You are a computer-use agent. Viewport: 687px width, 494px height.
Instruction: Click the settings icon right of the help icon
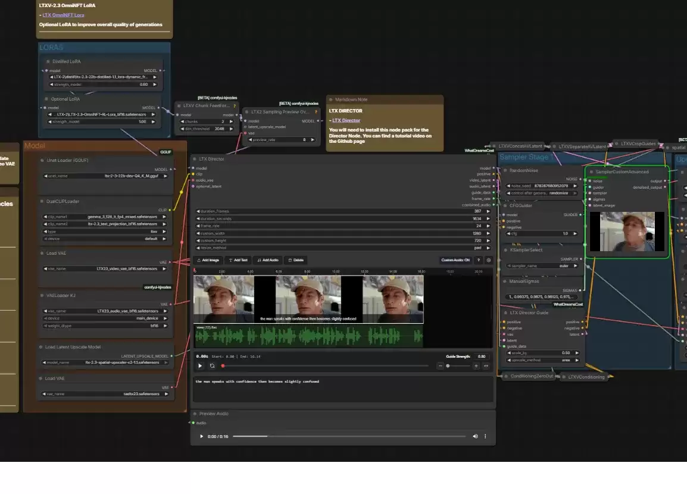[489, 260]
